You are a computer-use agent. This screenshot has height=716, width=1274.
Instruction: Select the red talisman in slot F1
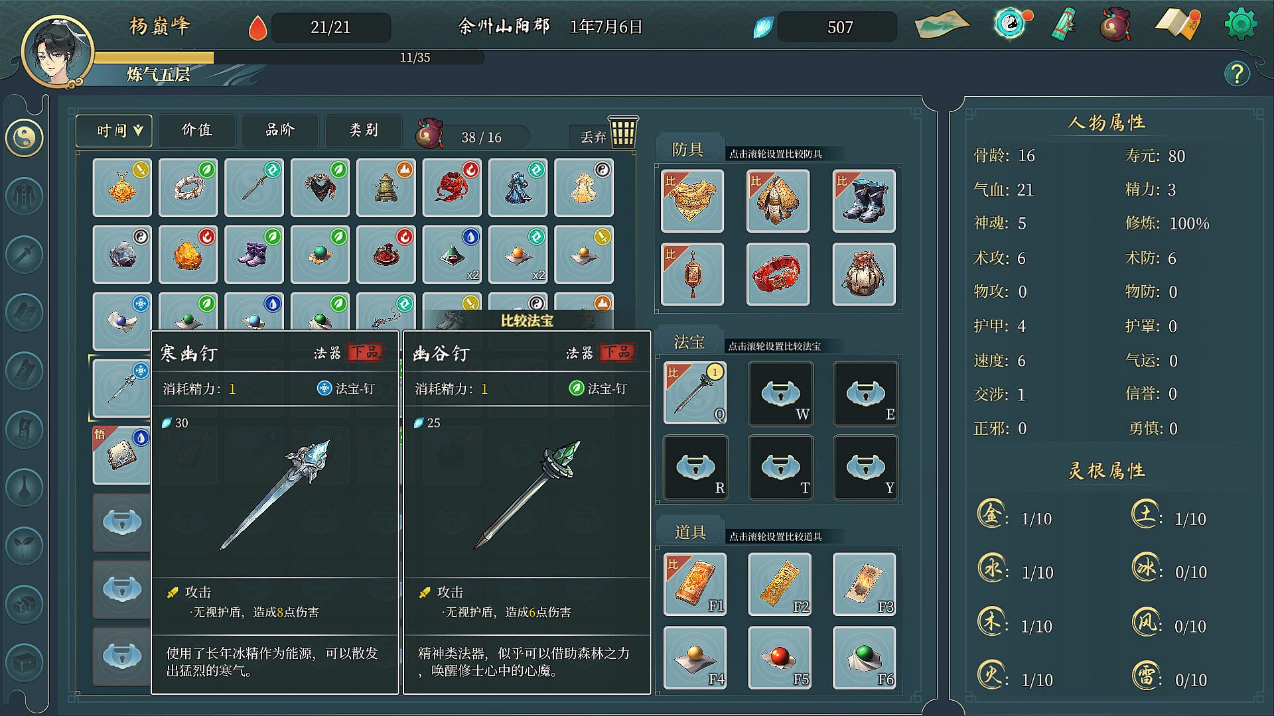(695, 584)
